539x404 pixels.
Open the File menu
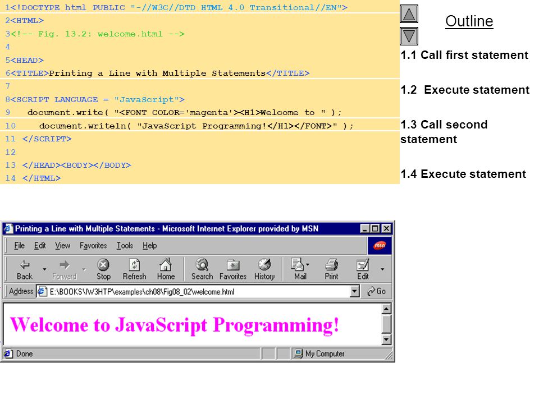[x=19, y=245]
